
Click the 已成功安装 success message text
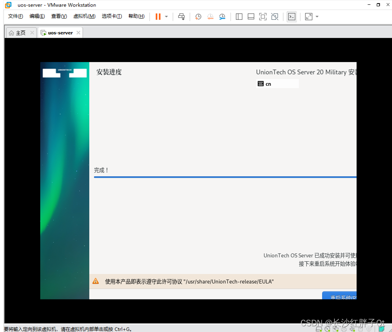point(310,255)
